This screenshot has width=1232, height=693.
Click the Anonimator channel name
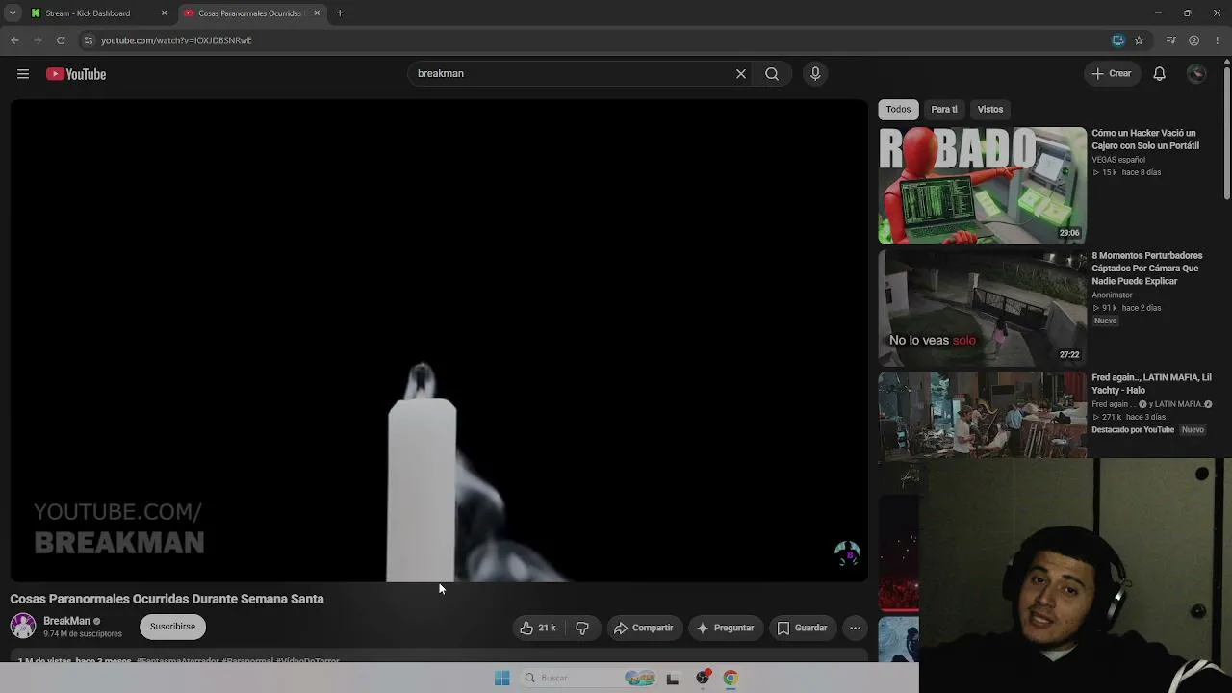coord(1112,295)
